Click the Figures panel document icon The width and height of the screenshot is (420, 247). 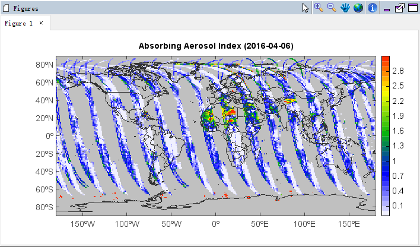point(7,8)
